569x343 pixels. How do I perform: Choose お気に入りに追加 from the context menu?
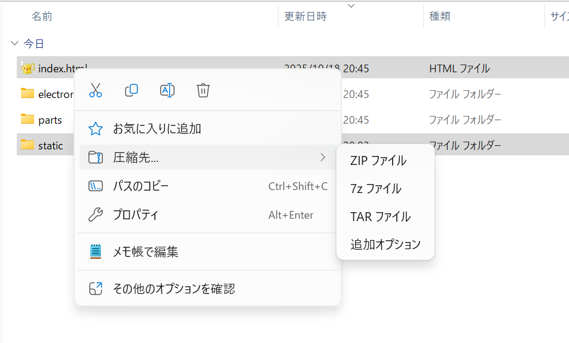[x=207, y=128]
